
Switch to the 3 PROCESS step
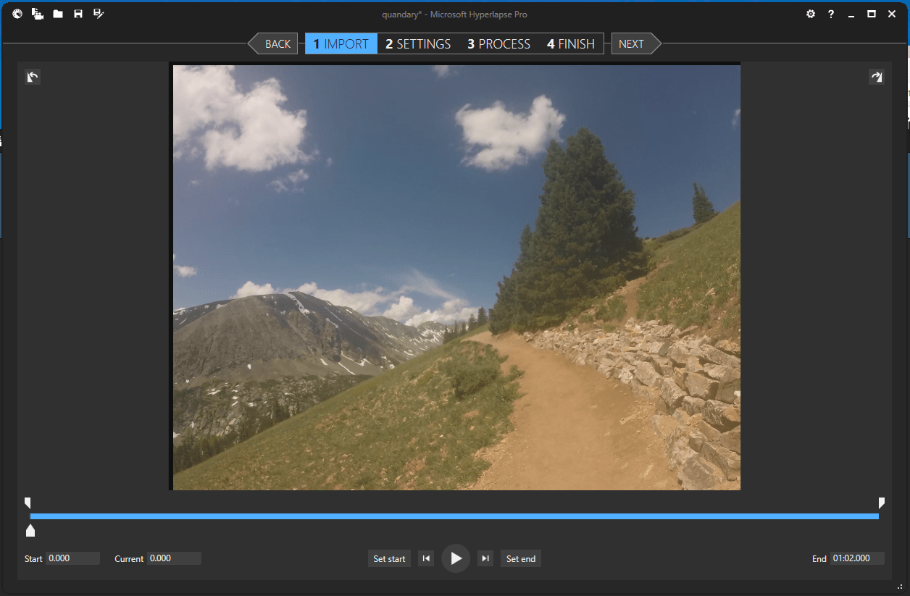click(x=498, y=43)
